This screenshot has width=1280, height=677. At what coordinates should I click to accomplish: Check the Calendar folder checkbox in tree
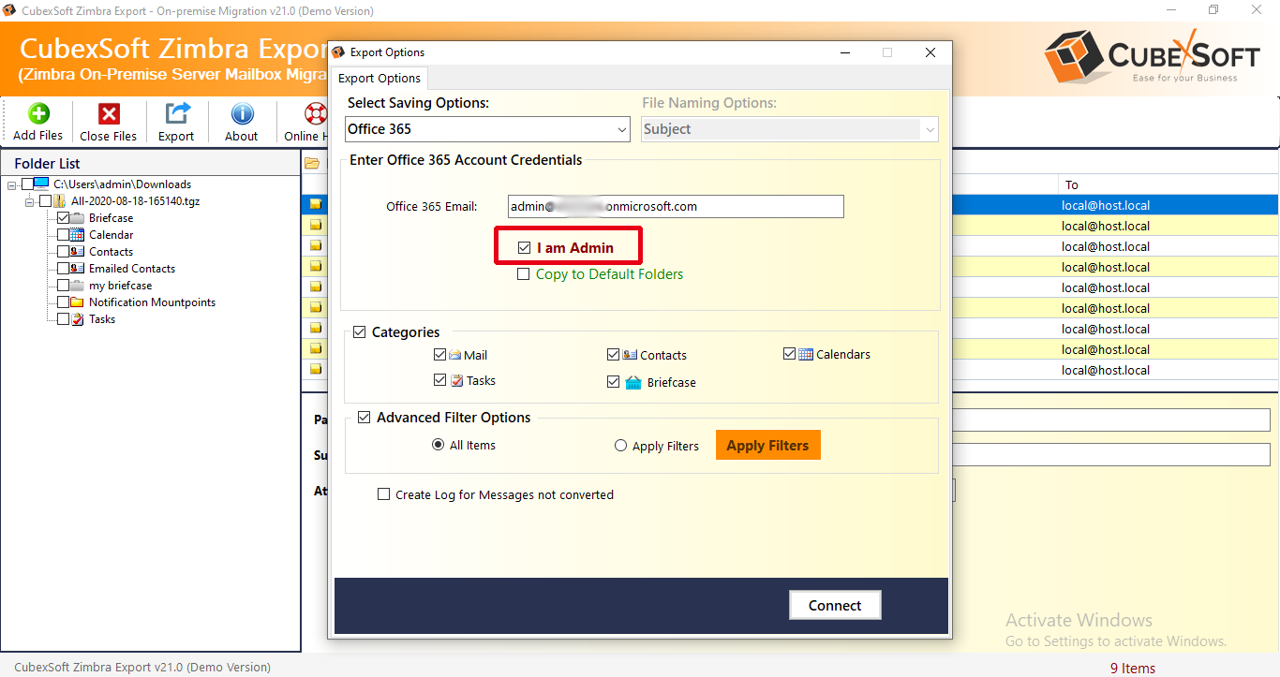[64, 235]
